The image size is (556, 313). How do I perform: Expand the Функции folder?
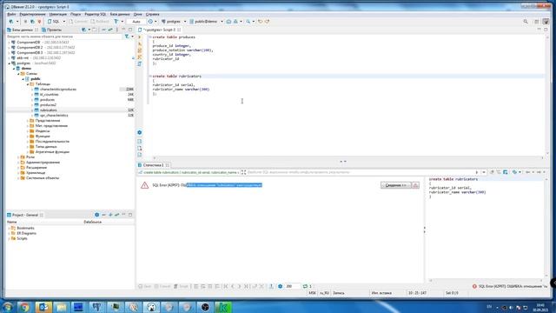28,137
